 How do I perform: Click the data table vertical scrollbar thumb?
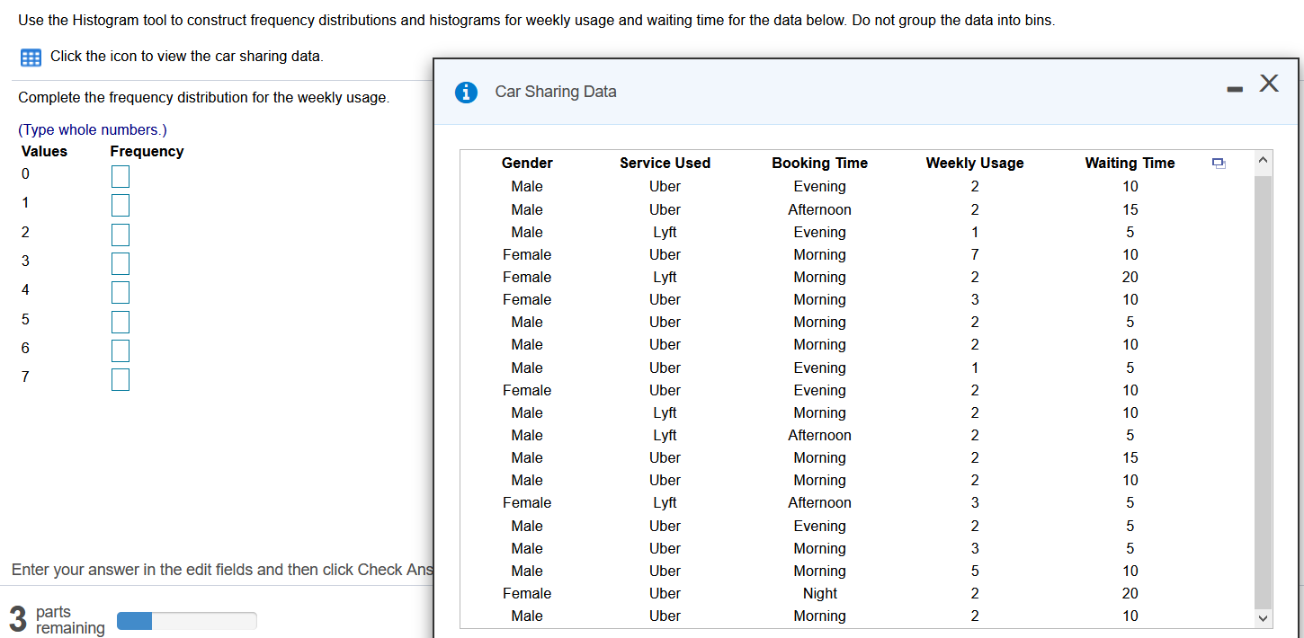coord(1263,392)
